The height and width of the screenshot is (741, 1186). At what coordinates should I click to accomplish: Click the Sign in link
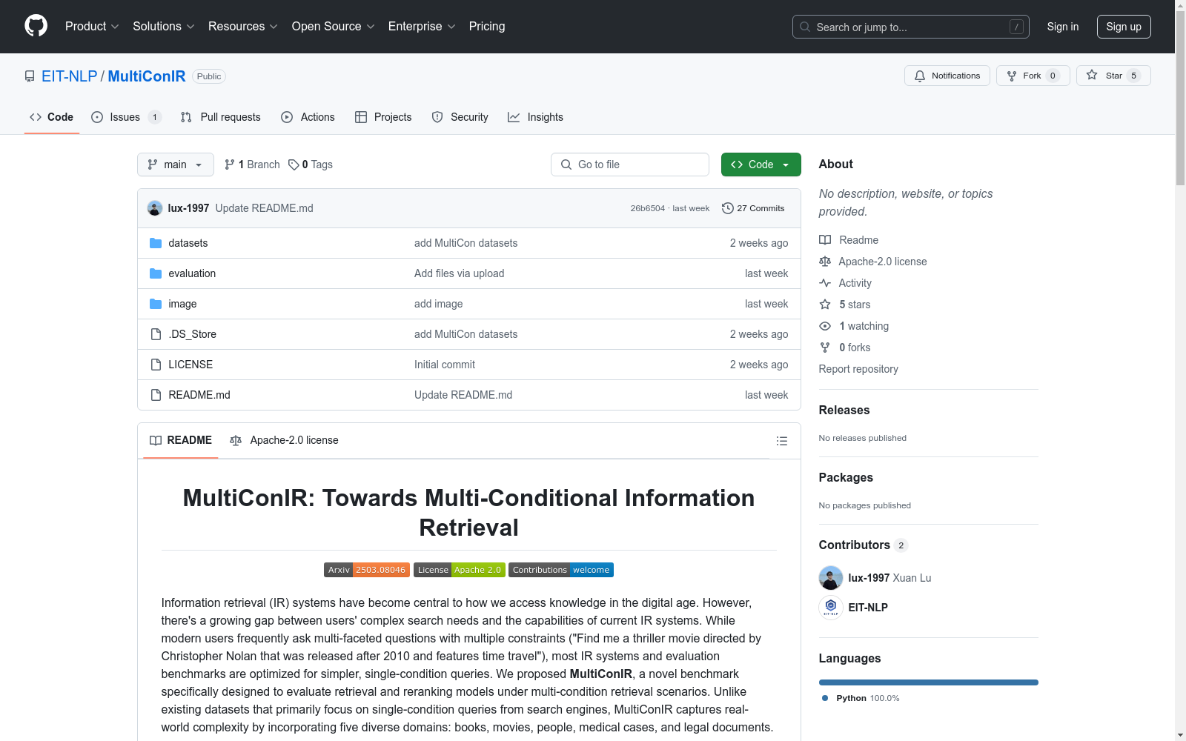[1063, 27]
